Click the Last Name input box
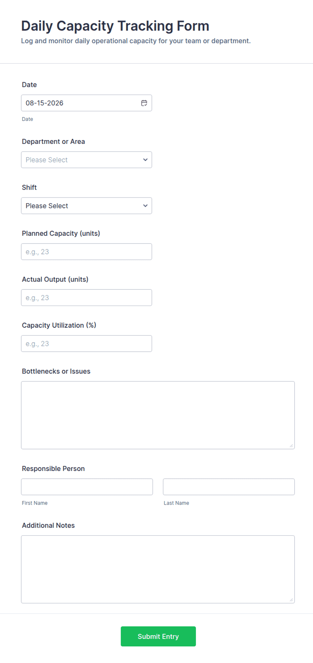This screenshot has width=313, height=663. point(229,487)
